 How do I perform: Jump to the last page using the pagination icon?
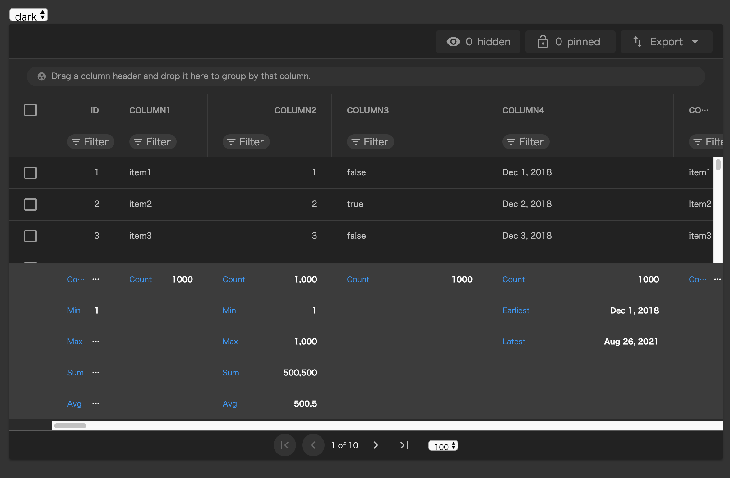(404, 445)
